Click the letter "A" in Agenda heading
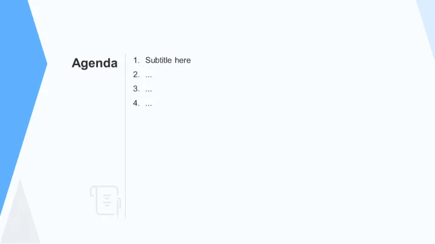This screenshot has height=244, width=435. point(77,63)
